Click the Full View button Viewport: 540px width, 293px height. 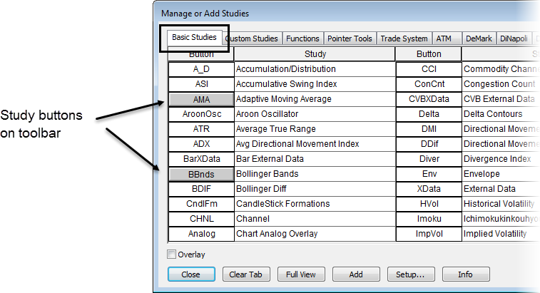click(301, 274)
